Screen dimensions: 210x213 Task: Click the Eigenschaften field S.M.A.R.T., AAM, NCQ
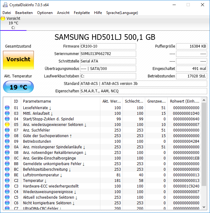(144, 91)
